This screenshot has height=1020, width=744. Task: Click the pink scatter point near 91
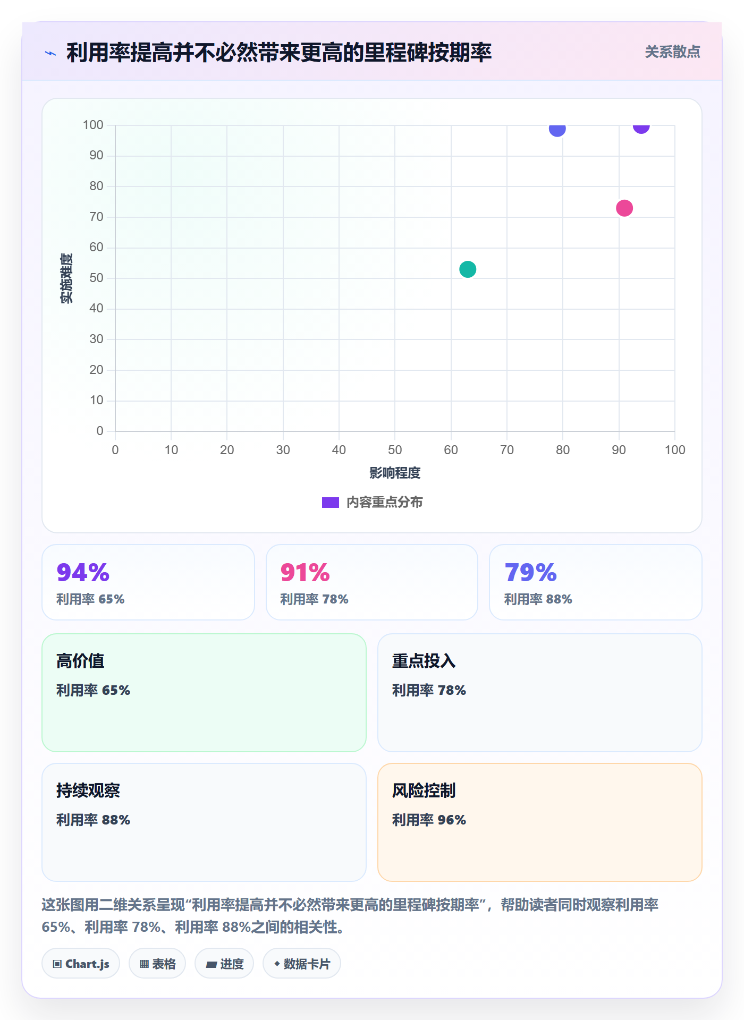point(624,208)
